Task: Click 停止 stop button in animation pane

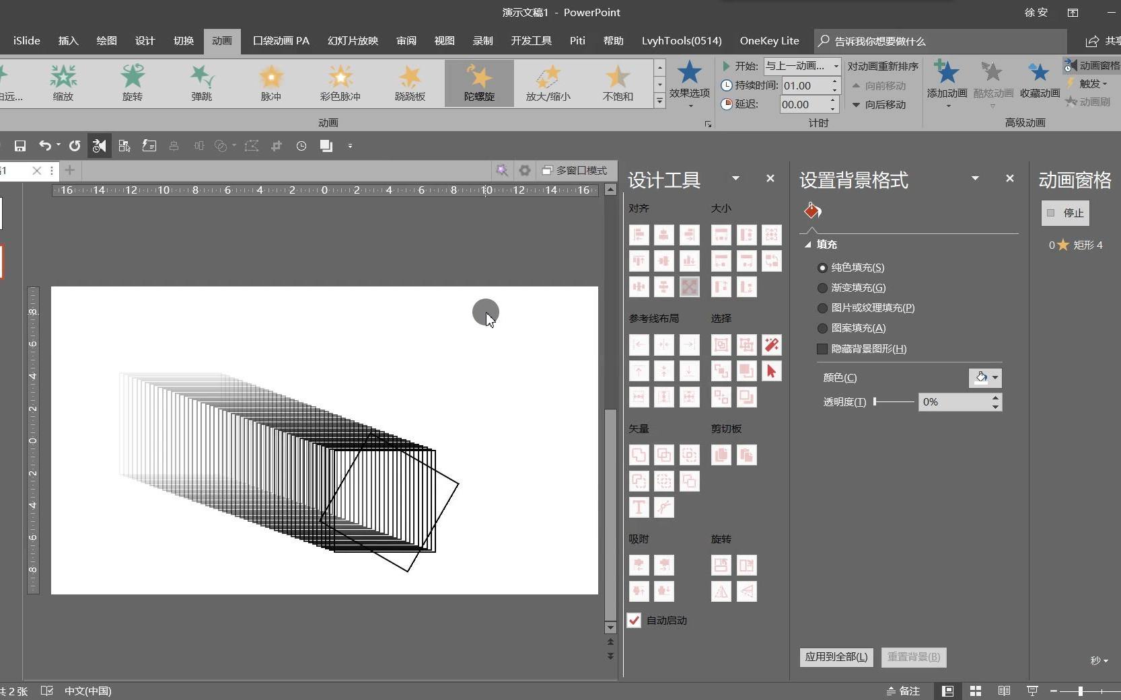Action: (1065, 213)
